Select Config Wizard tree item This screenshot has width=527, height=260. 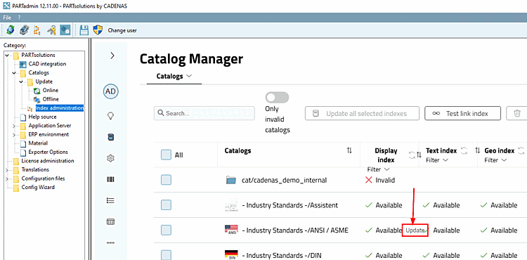point(38,187)
